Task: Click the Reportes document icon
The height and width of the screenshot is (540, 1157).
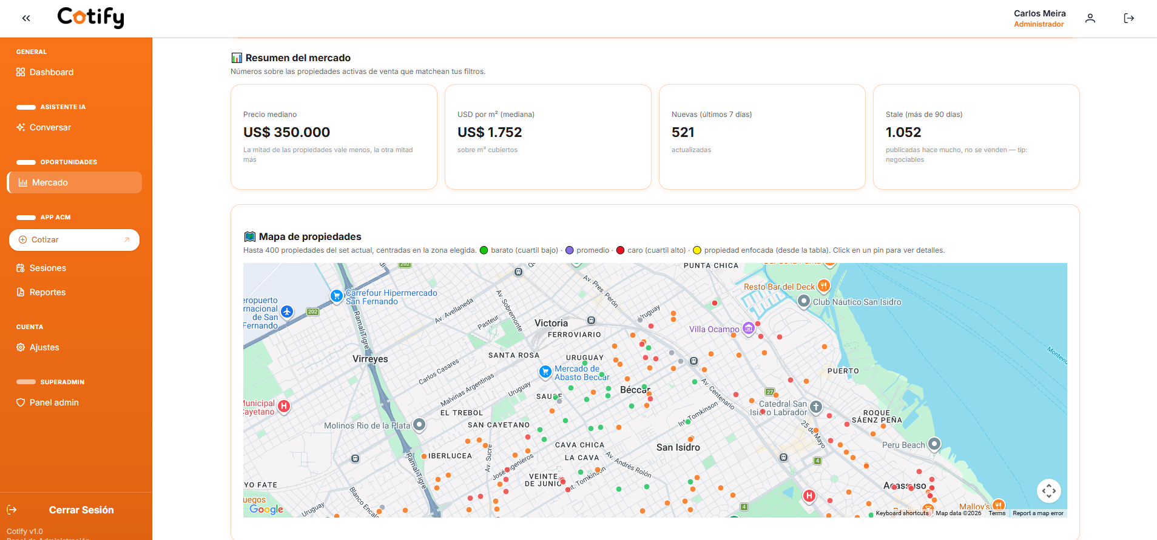Action: pos(21,292)
